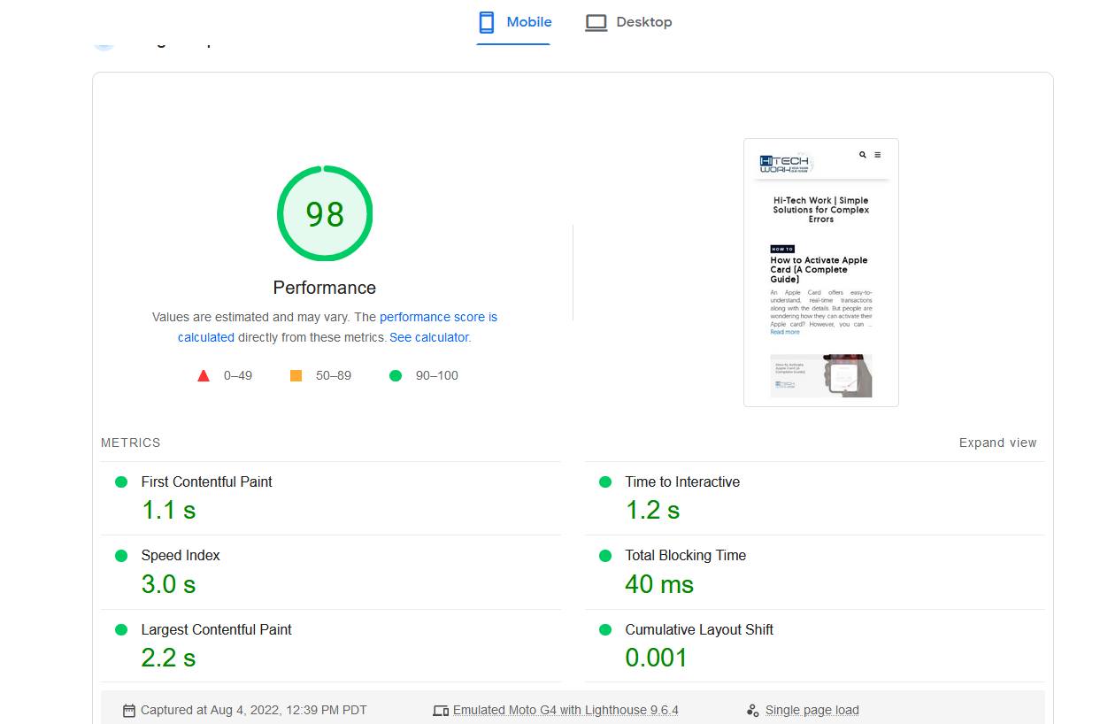Click the green dot beside Total Blocking Time
This screenshot has width=1108, height=724.
coord(604,556)
